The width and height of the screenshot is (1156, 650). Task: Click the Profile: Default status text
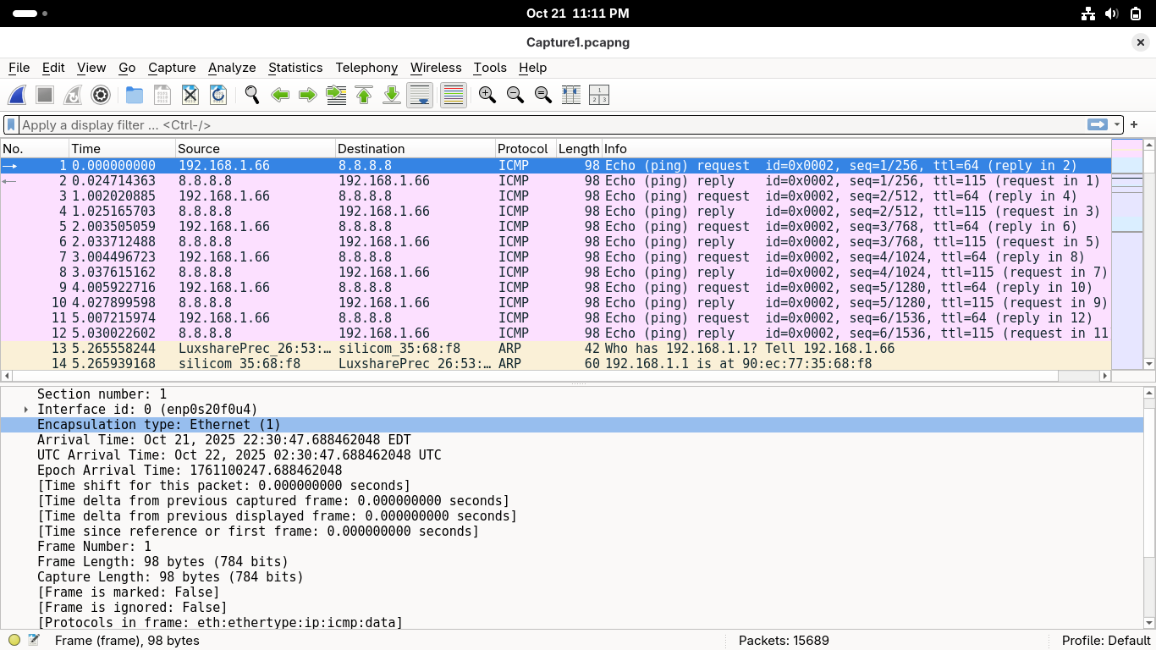1105,641
